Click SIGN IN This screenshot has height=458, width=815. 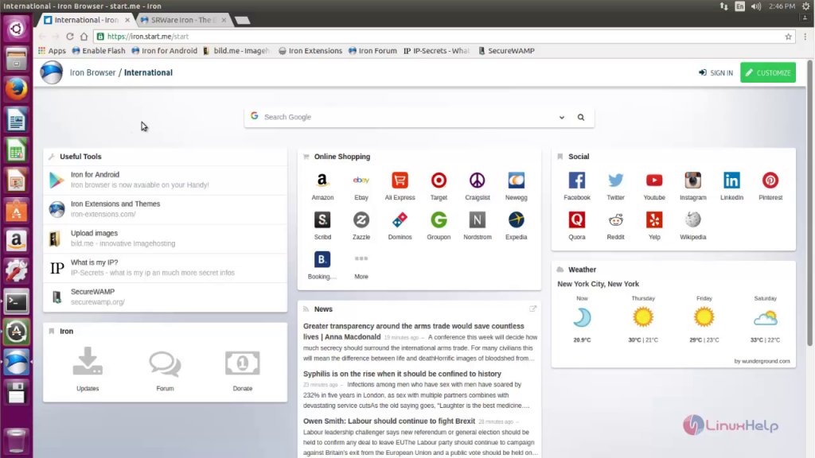tap(716, 73)
